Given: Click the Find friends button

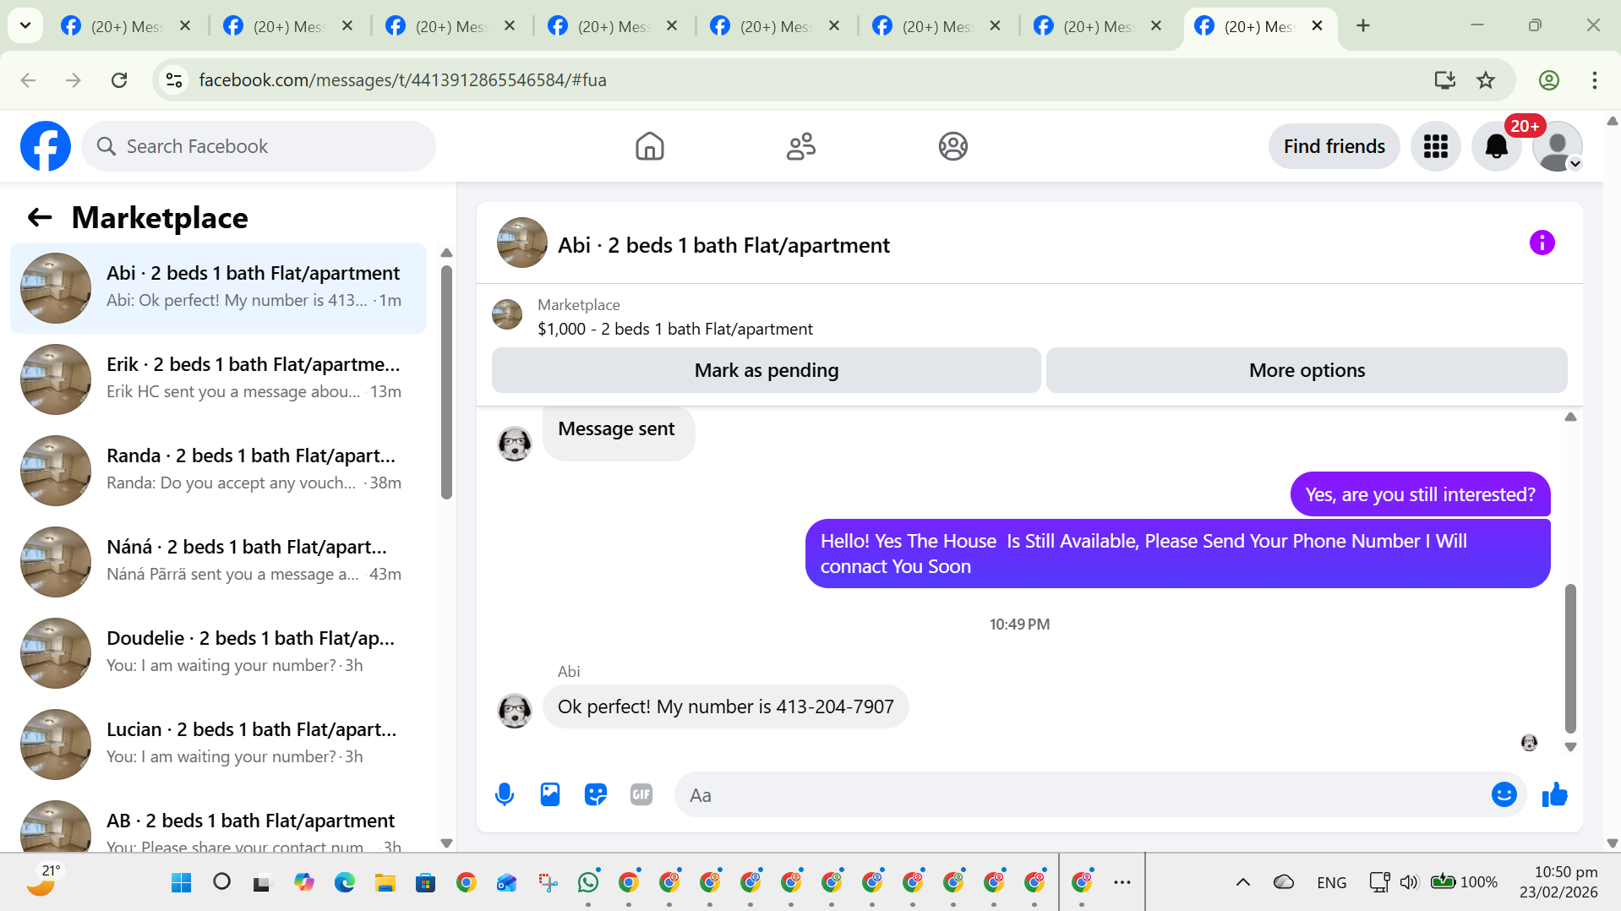Looking at the screenshot, I should 1334,146.
